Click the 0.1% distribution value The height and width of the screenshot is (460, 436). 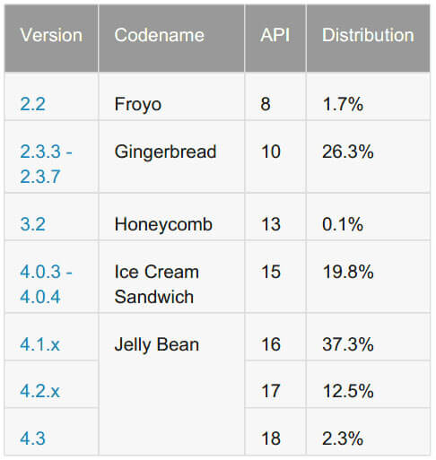(x=343, y=224)
